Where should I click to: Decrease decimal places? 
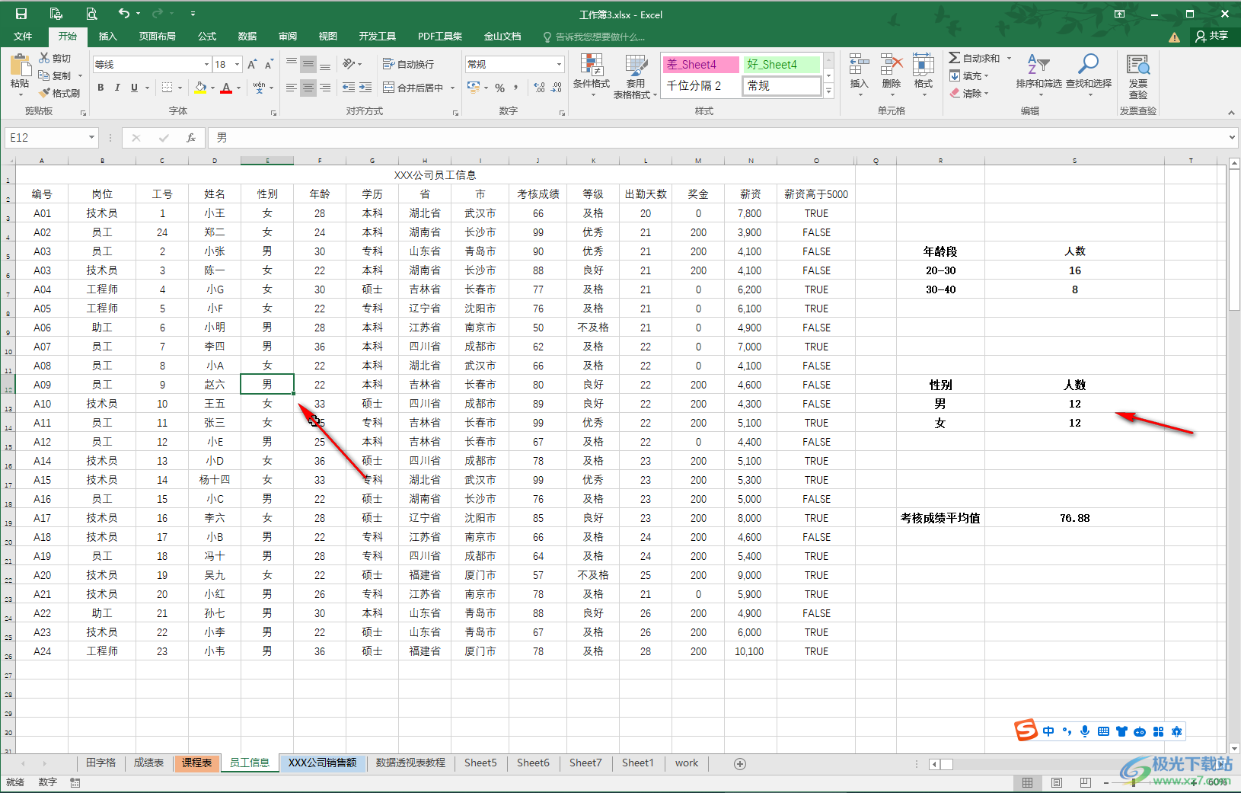pos(557,88)
